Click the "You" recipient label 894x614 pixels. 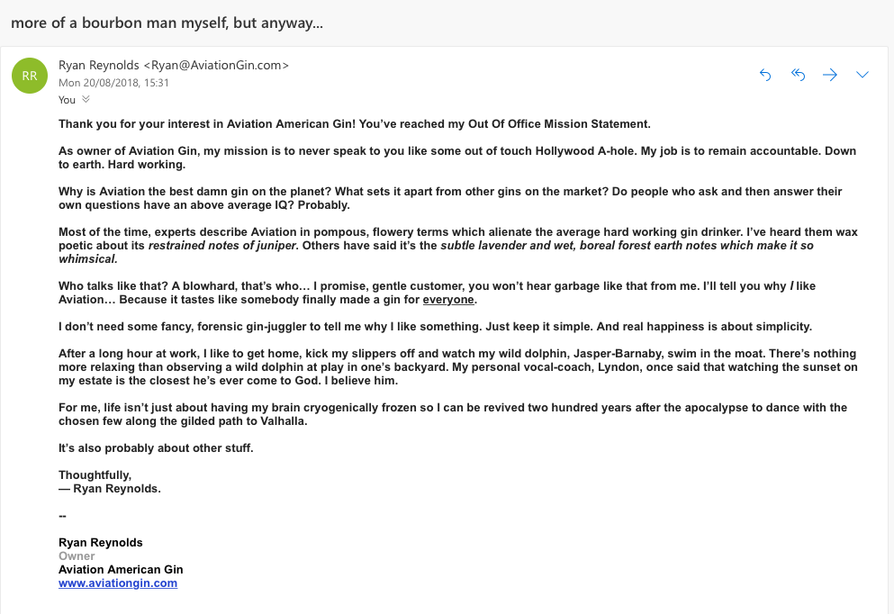pos(68,100)
